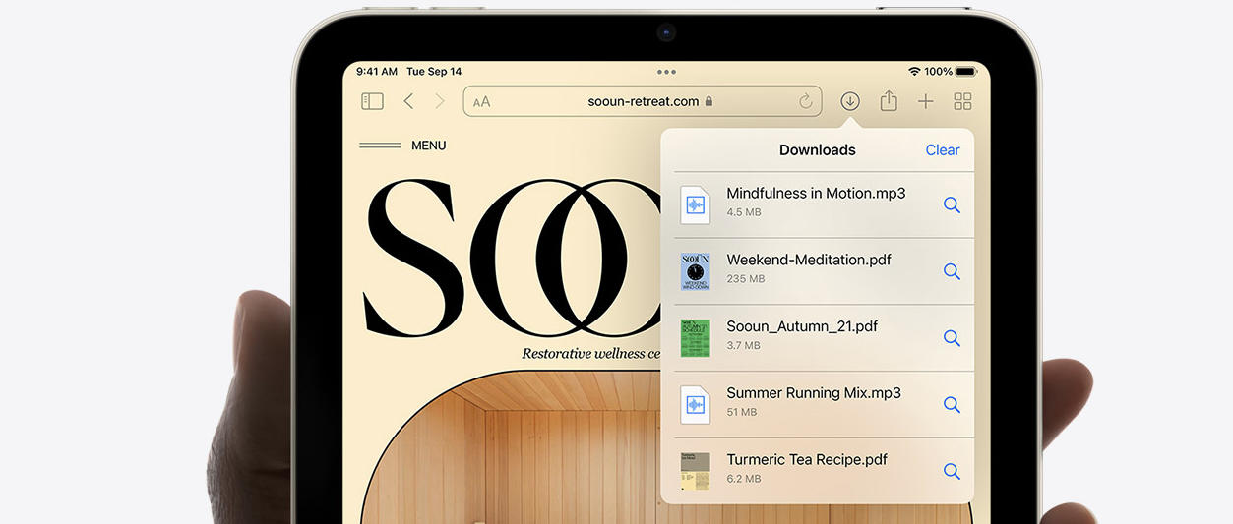Open Mindfulness in Motion.mp3 download
Viewport: 1233px width, 524px height.
click(815, 194)
